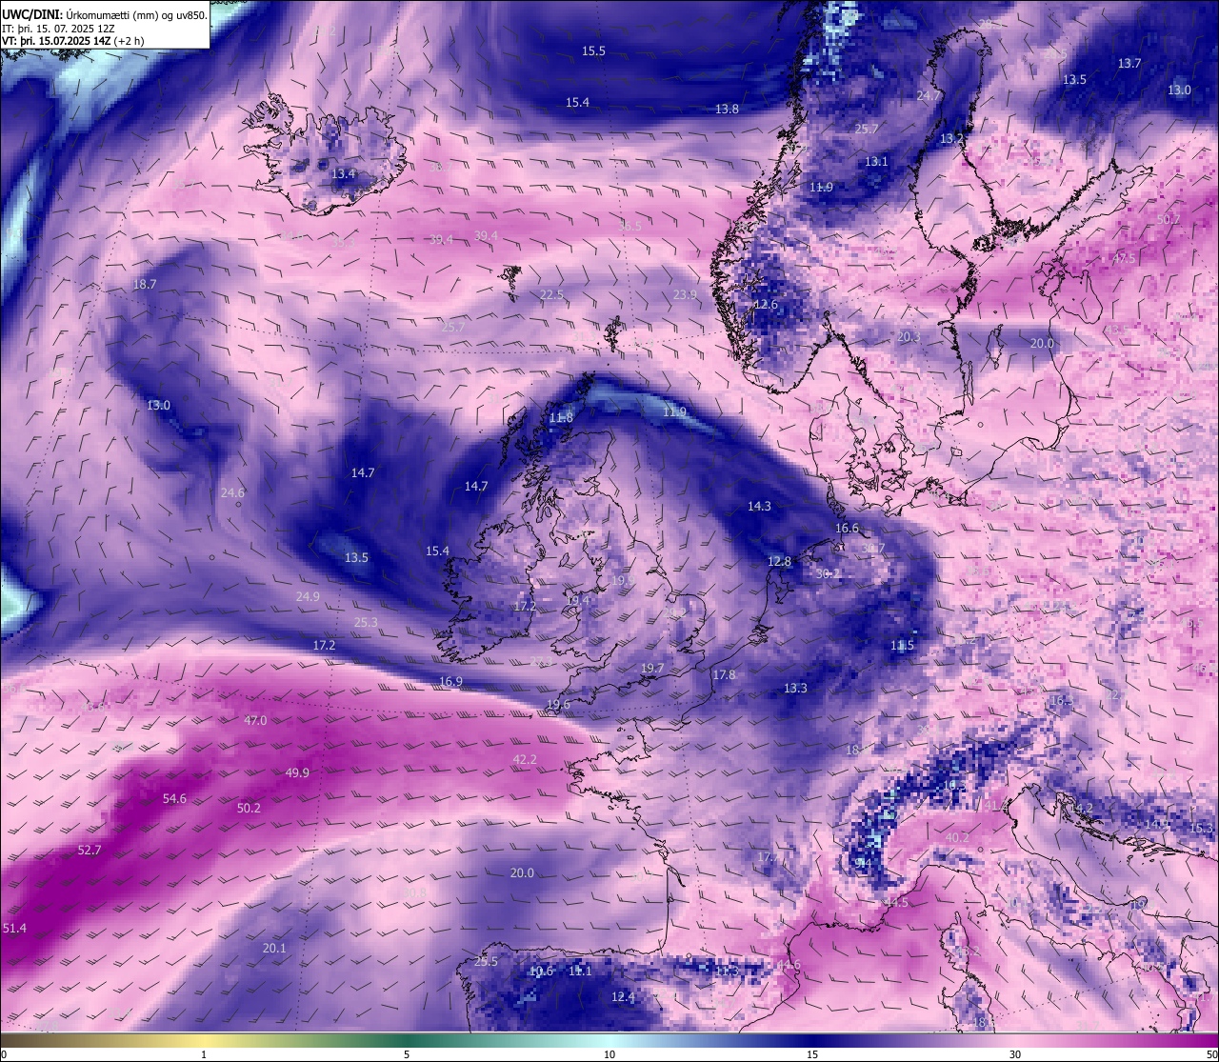This screenshot has height=1062, width=1219.
Task: Click the 51.4 value label
Action: coord(14,929)
